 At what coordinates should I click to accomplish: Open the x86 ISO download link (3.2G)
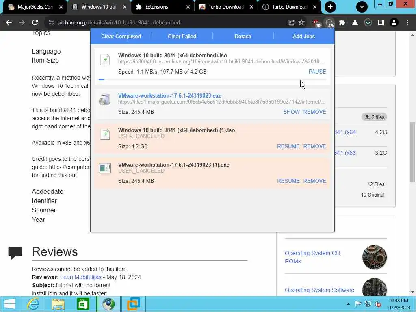(345, 153)
